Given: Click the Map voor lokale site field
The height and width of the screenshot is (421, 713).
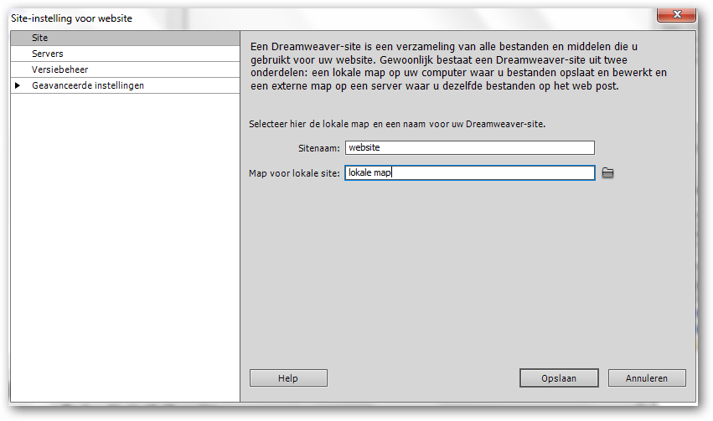Looking at the screenshot, I should pos(470,172).
